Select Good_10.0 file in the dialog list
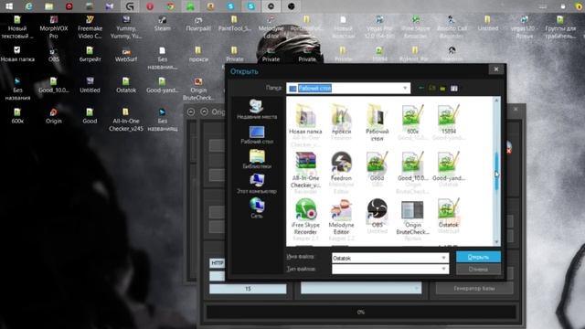 pos(412,166)
